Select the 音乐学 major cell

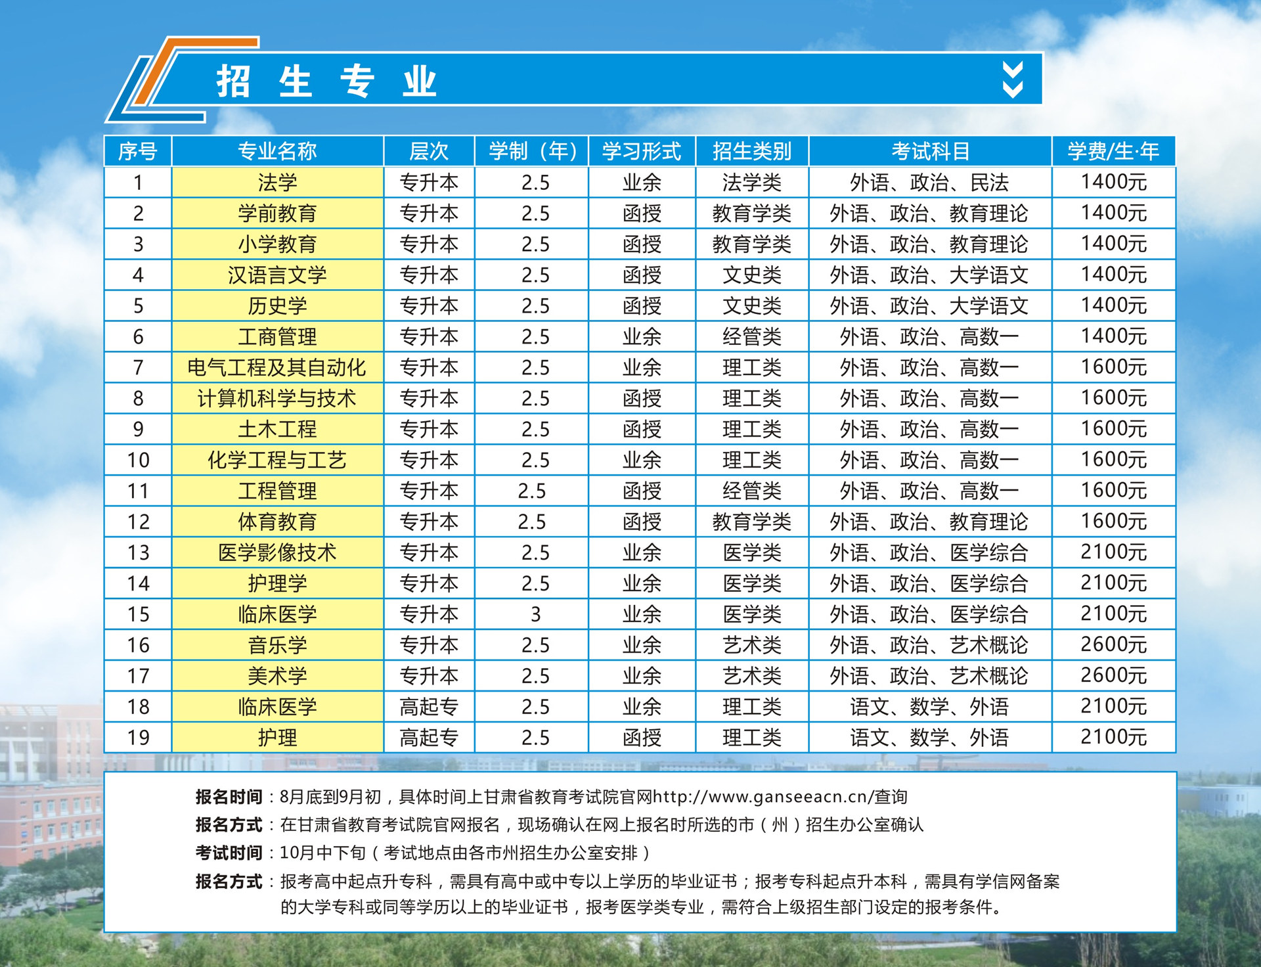277,646
